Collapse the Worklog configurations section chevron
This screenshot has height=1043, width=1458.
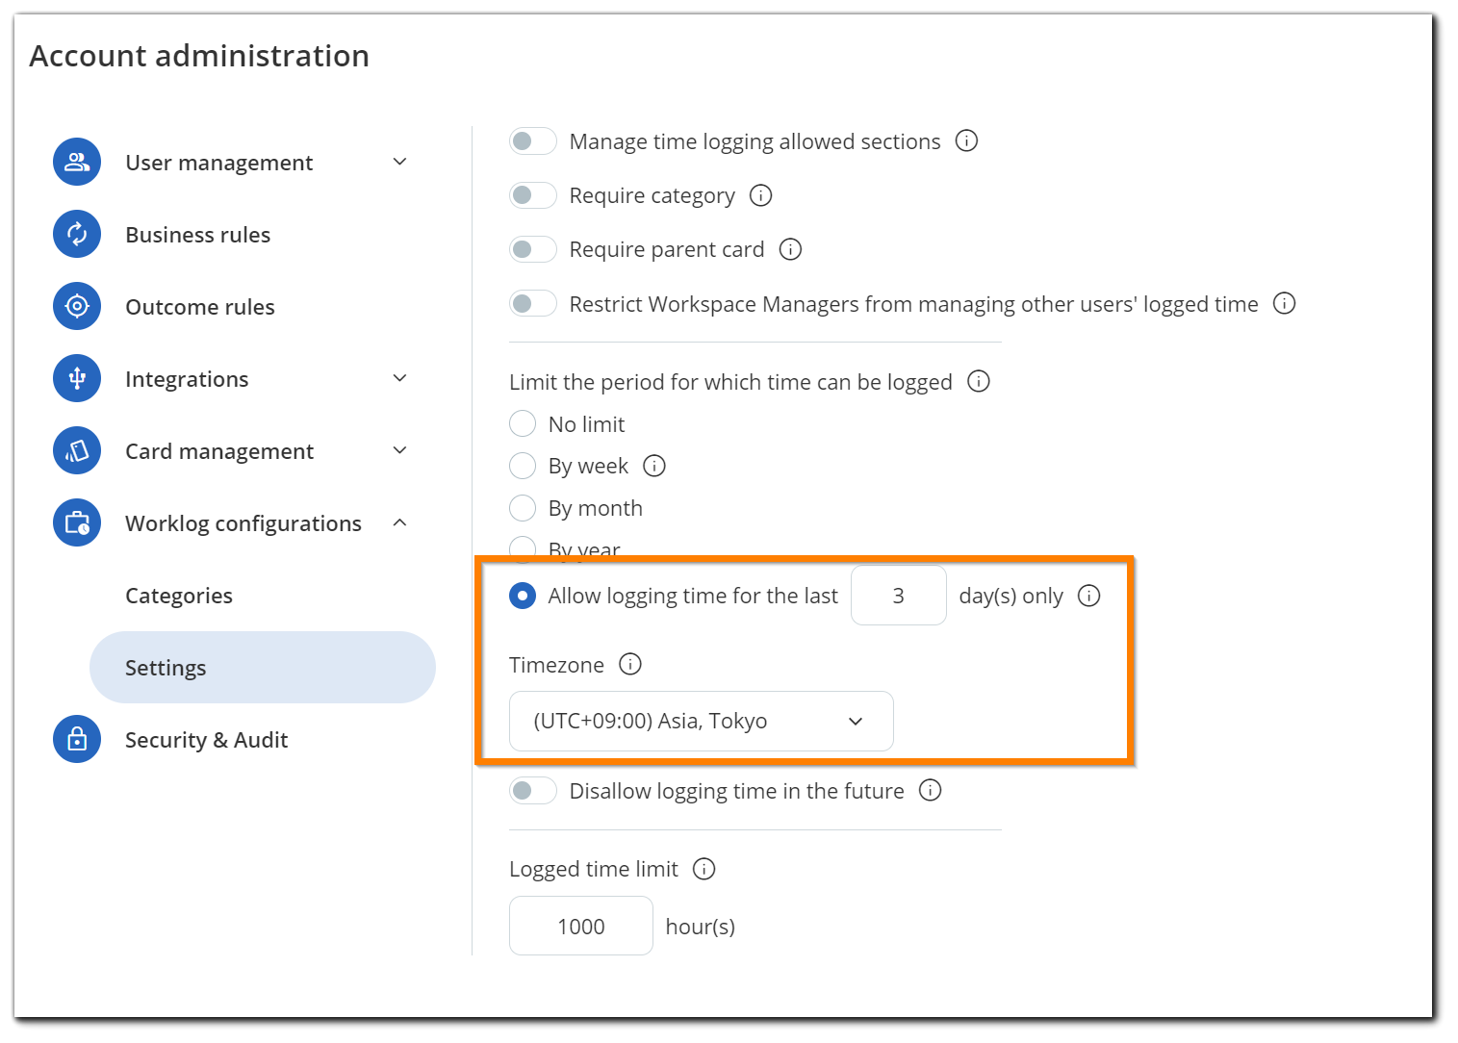click(x=400, y=522)
